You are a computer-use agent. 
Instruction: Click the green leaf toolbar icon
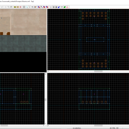click(64, 7)
